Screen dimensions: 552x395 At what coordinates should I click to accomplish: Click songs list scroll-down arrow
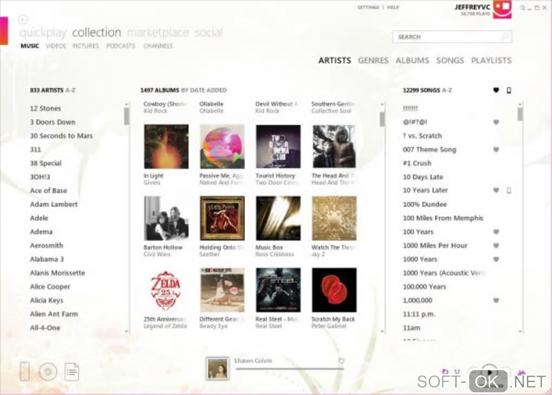(x=520, y=331)
